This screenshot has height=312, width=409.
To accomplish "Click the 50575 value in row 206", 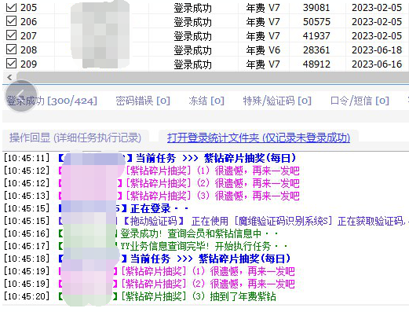I will pos(316,21).
